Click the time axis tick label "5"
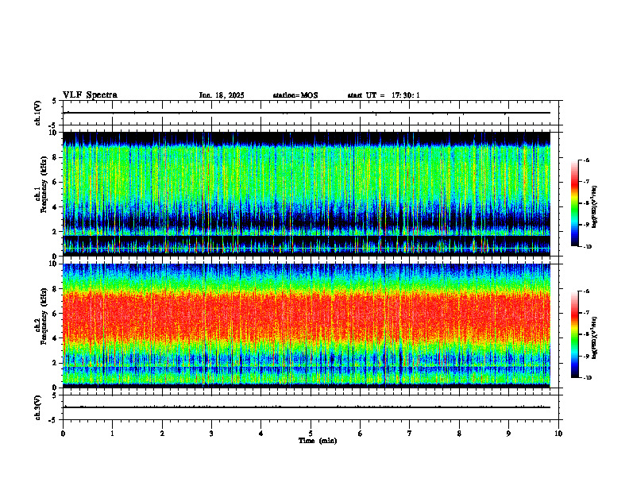 311,434
